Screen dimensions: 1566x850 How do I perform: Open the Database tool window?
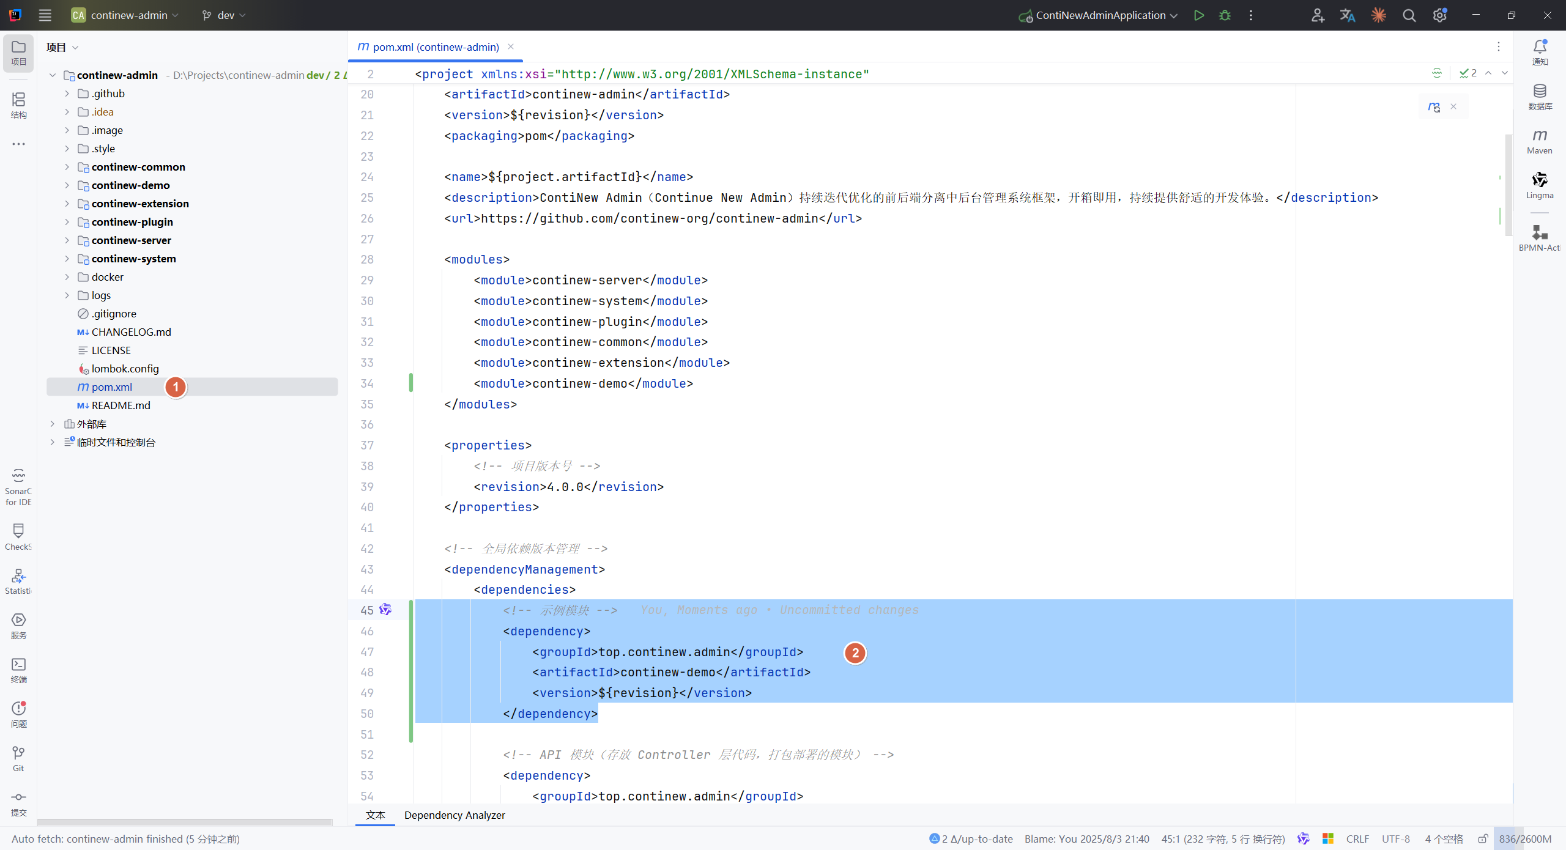point(1540,97)
